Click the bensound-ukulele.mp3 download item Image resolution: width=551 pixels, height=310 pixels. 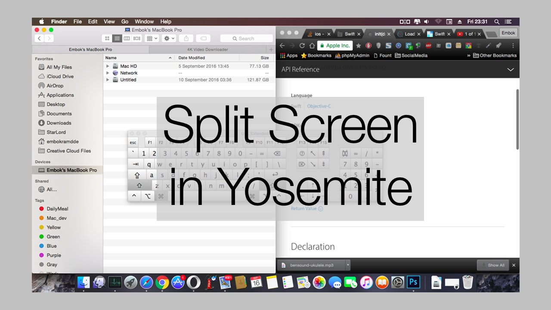point(312,265)
